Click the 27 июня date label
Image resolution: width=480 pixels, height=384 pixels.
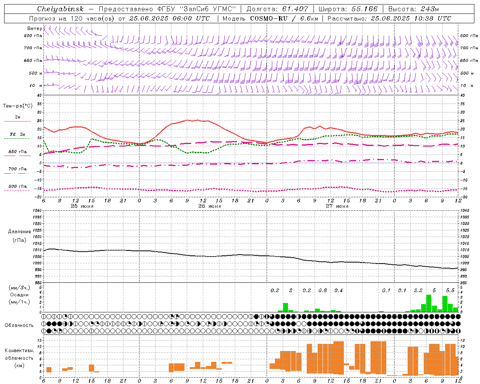(x=337, y=206)
